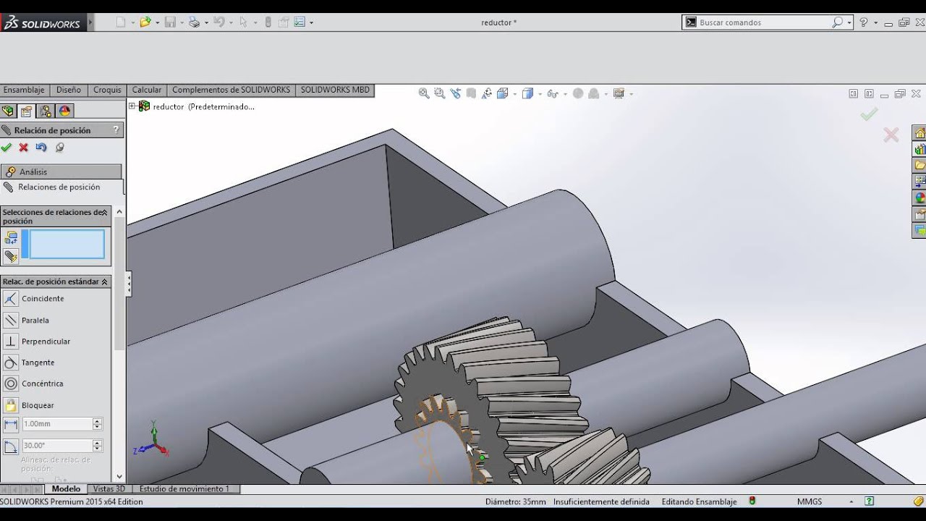
Task: Click View Settings monitor icon
Action: 619,93
